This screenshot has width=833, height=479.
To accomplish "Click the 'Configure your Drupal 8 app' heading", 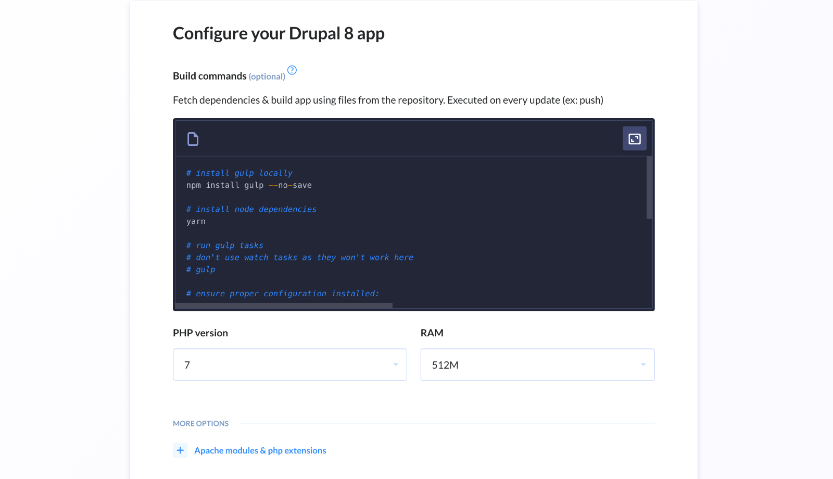I will click(x=279, y=33).
